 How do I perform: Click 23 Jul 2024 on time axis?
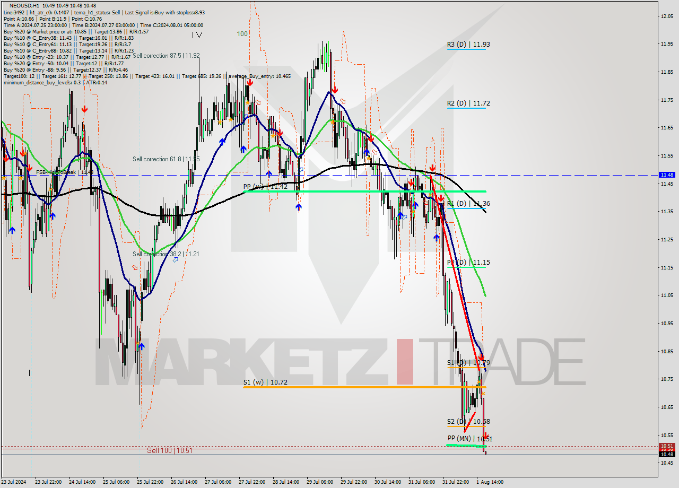click(x=13, y=482)
